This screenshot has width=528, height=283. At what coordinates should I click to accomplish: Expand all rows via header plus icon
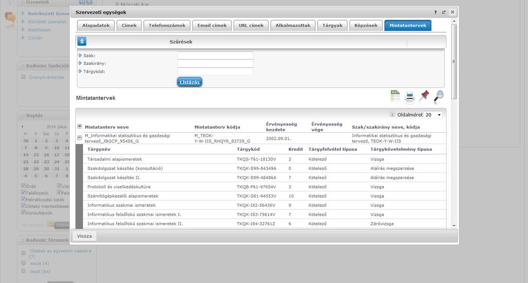[79, 127]
